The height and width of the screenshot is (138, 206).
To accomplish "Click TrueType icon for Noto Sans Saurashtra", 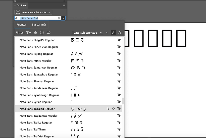I will (x=119, y=74).
